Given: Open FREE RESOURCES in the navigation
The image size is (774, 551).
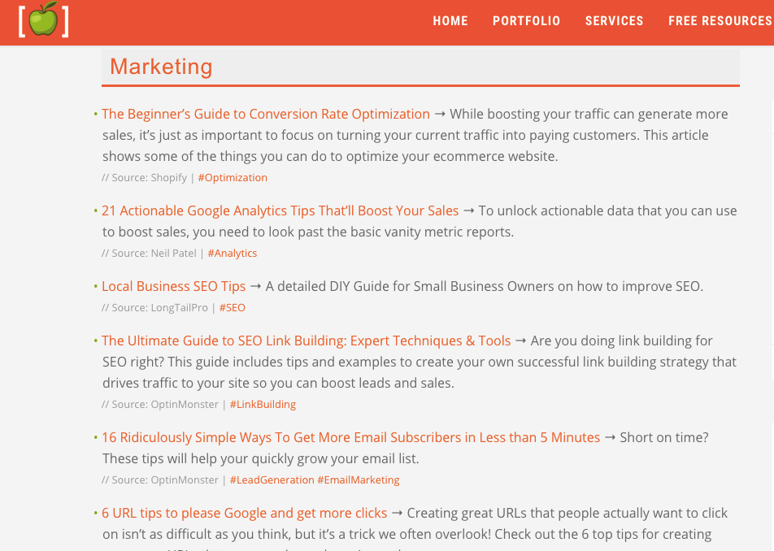Looking at the screenshot, I should [720, 20].
